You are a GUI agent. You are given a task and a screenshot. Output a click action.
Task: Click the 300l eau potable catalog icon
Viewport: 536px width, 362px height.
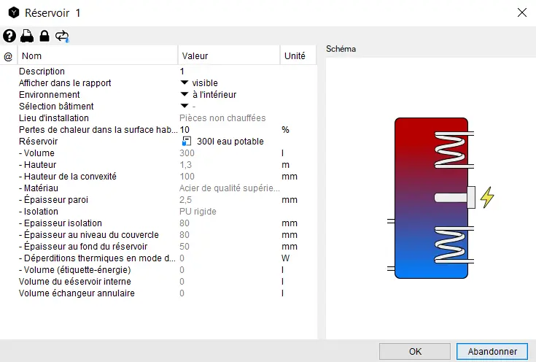click(187, 142)
